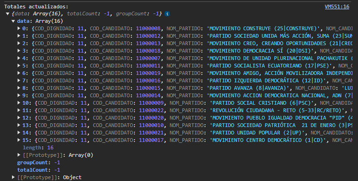This screenshot has width=358, height=181.
Task: Expand array entry 10 PARTIDO SOCIAL CRISTIANO
Action: click(x=19, y=103)
